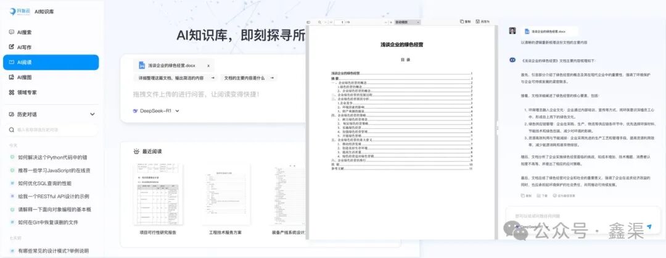Open the 浅谈企业的绿色经营.docx chip in chat

pyautogui.click(x=549, y=31)
